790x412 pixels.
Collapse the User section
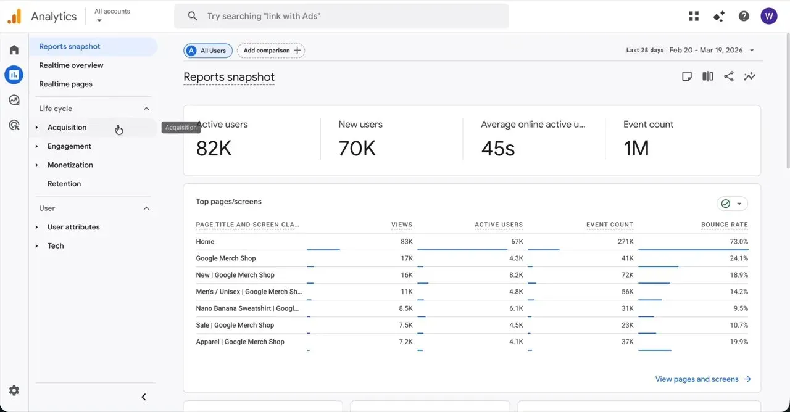tap(146, 208)
